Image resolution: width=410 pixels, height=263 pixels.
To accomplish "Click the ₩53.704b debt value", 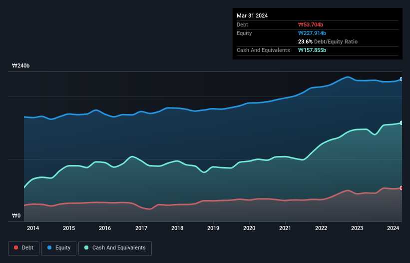I will click(x=311, y=24).
